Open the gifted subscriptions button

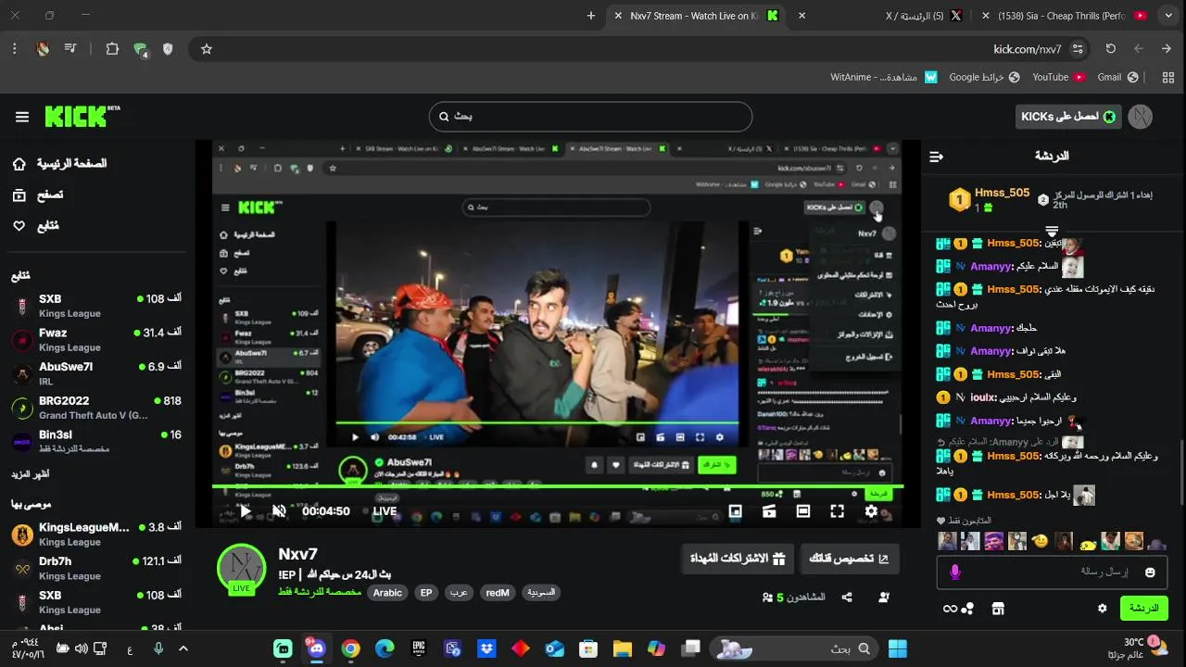[x=738, y=559]
